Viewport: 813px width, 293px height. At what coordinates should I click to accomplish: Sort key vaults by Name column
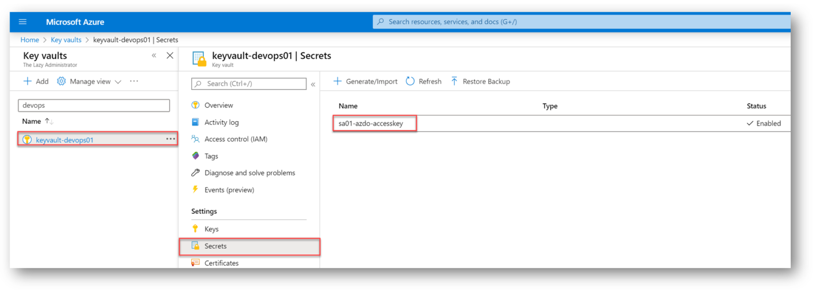coord(38,121)
